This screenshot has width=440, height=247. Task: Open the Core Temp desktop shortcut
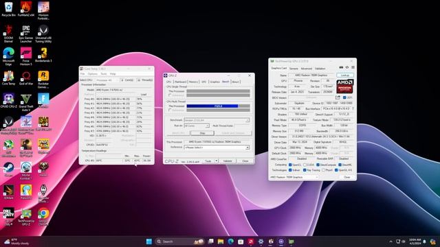[8, 78]
